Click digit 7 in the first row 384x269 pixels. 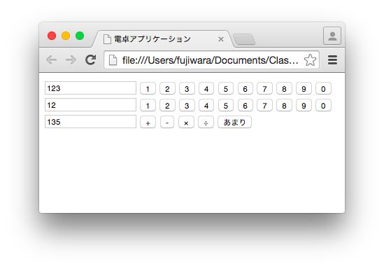point(264,88)
